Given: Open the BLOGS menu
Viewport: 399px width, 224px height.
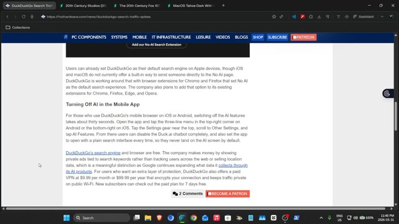Looking at the screenshot, I should click(241, 37).
